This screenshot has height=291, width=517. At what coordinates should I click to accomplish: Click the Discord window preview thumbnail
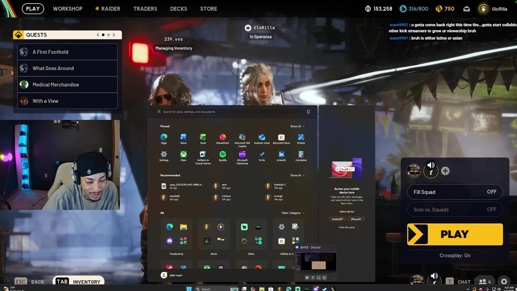(316, 262)
